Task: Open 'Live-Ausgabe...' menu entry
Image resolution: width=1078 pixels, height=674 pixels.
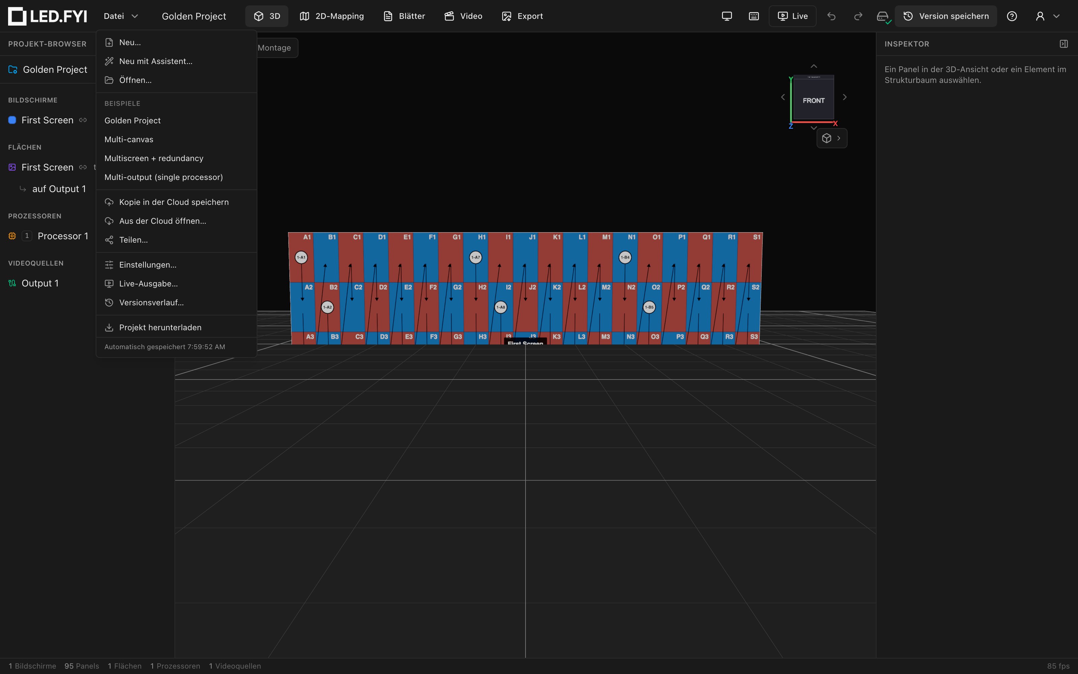Action: click(177, 284)
